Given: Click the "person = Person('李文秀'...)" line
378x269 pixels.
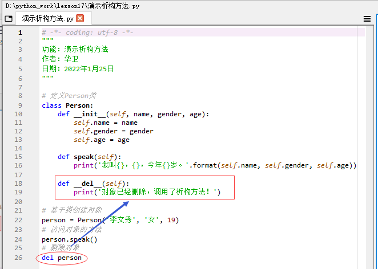Looking at the screenshot, I should click(110, 220).
